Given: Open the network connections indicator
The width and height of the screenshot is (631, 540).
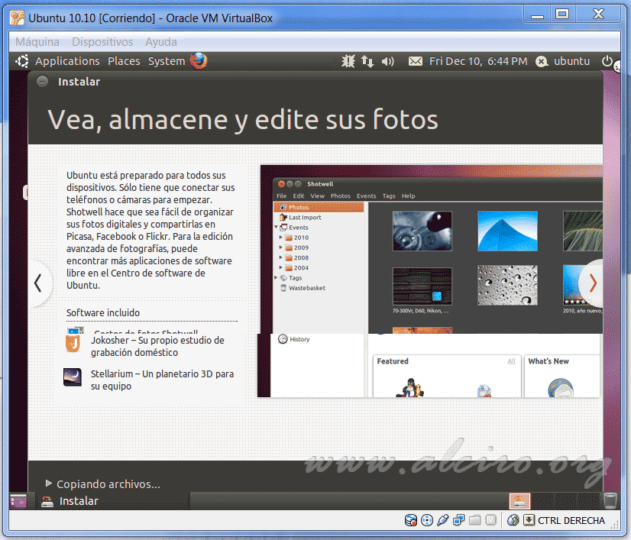Looking at the screenshot, I should (367, 61).
